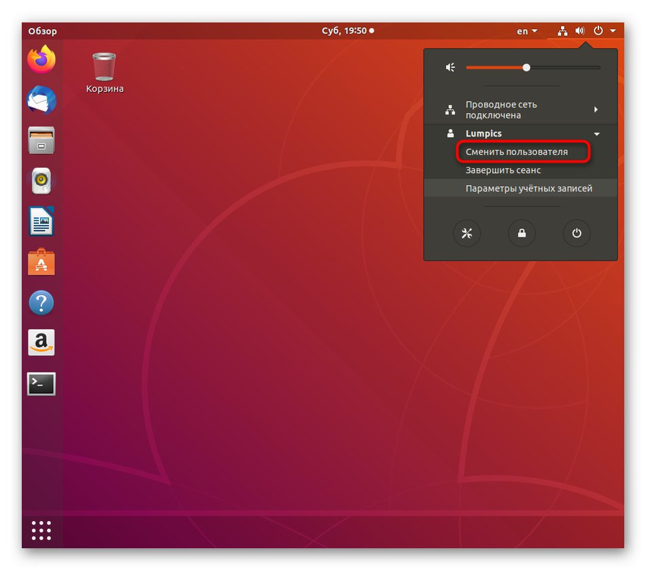Launch Rhythmbox music player
This screenshot has width=646, height=570.
pyautogui.click(x=41, y=180)
